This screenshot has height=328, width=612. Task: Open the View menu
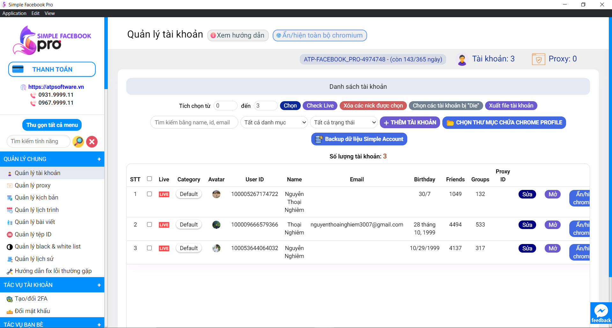pyautogui.click(x=50, y=13)
